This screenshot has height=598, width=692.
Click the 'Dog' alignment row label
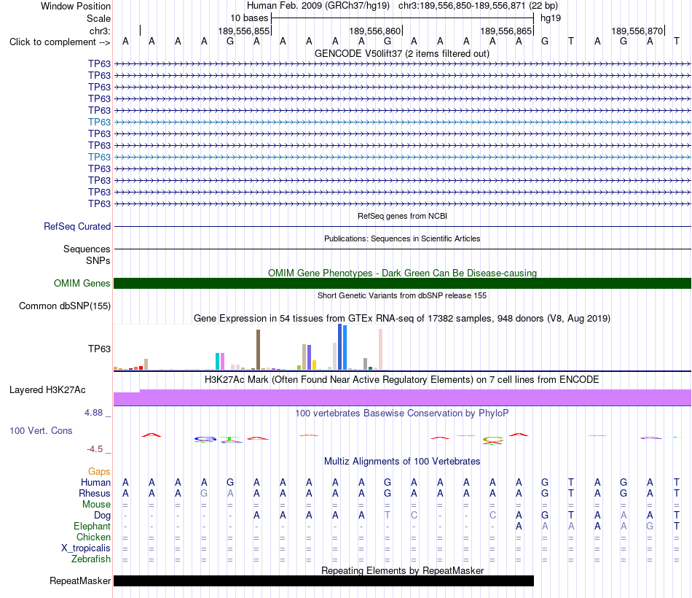click(102, 516)
